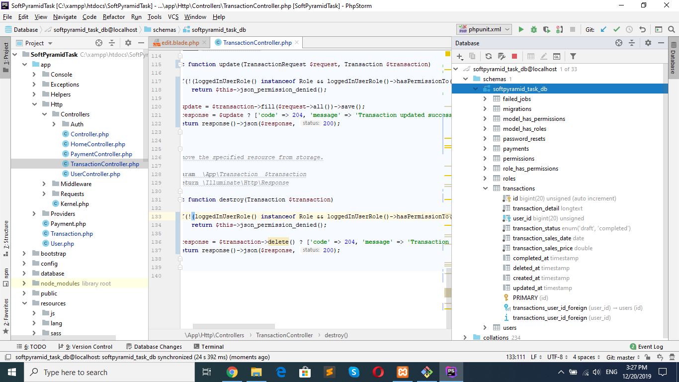Open the Version Control tool window

pyautogui.click(x=85, y=347)
